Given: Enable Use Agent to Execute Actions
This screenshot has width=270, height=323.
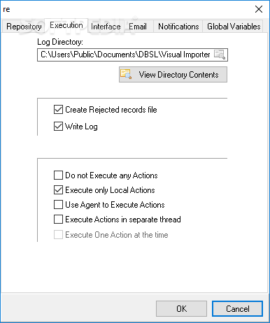Looking at the screenshot, I should tap(58, 205).
